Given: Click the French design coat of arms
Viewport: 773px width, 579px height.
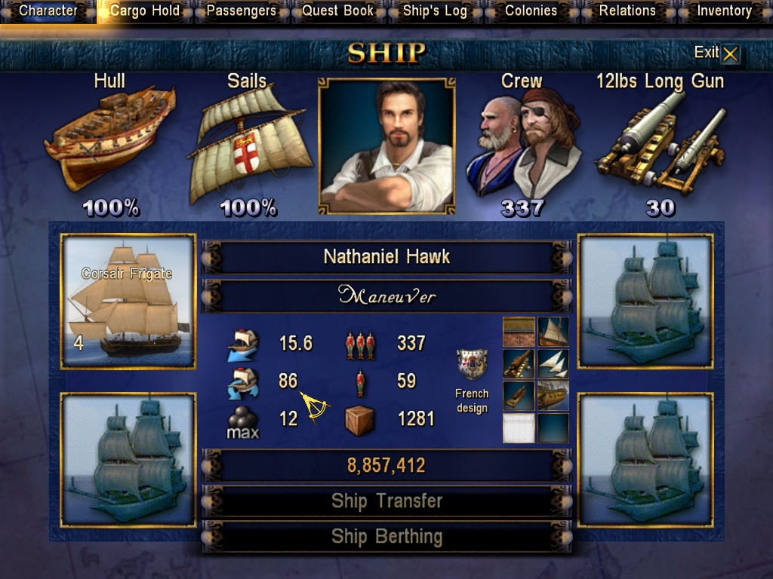Looking at the screenshot, I should click(472, 364).
